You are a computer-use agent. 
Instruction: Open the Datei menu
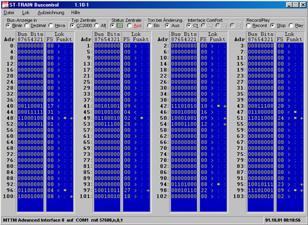pyautogui.click(x=9, y=13)
